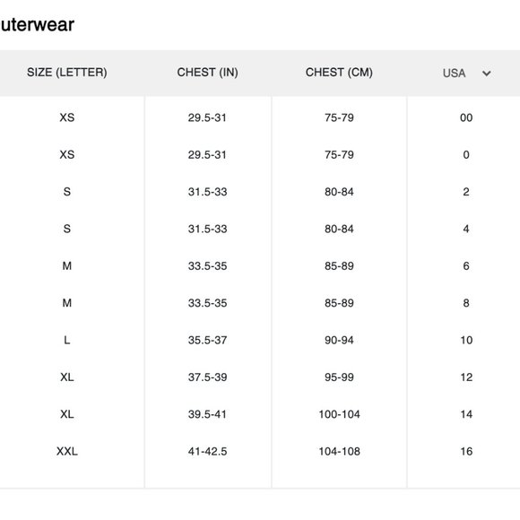Image resolution: width=520 pixels, height=520 pixels.
Task: Select the 95-99 chest centimeters cell
Action: point(339,377)
